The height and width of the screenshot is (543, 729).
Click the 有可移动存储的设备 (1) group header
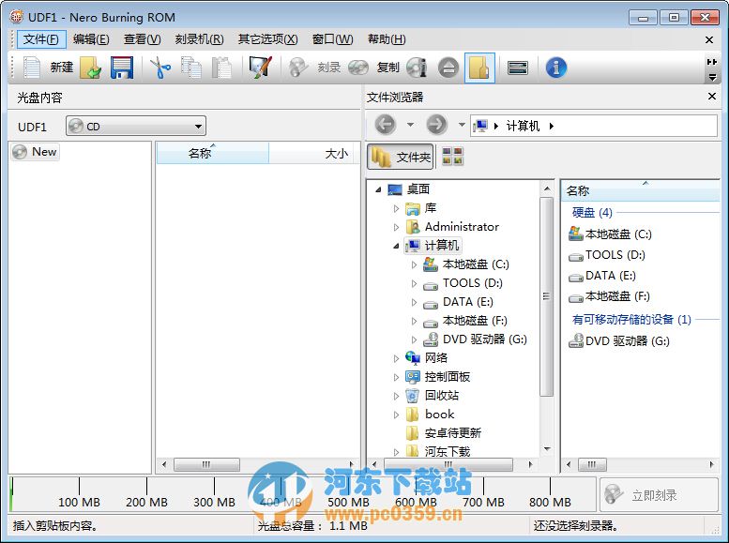pos(631,320)
